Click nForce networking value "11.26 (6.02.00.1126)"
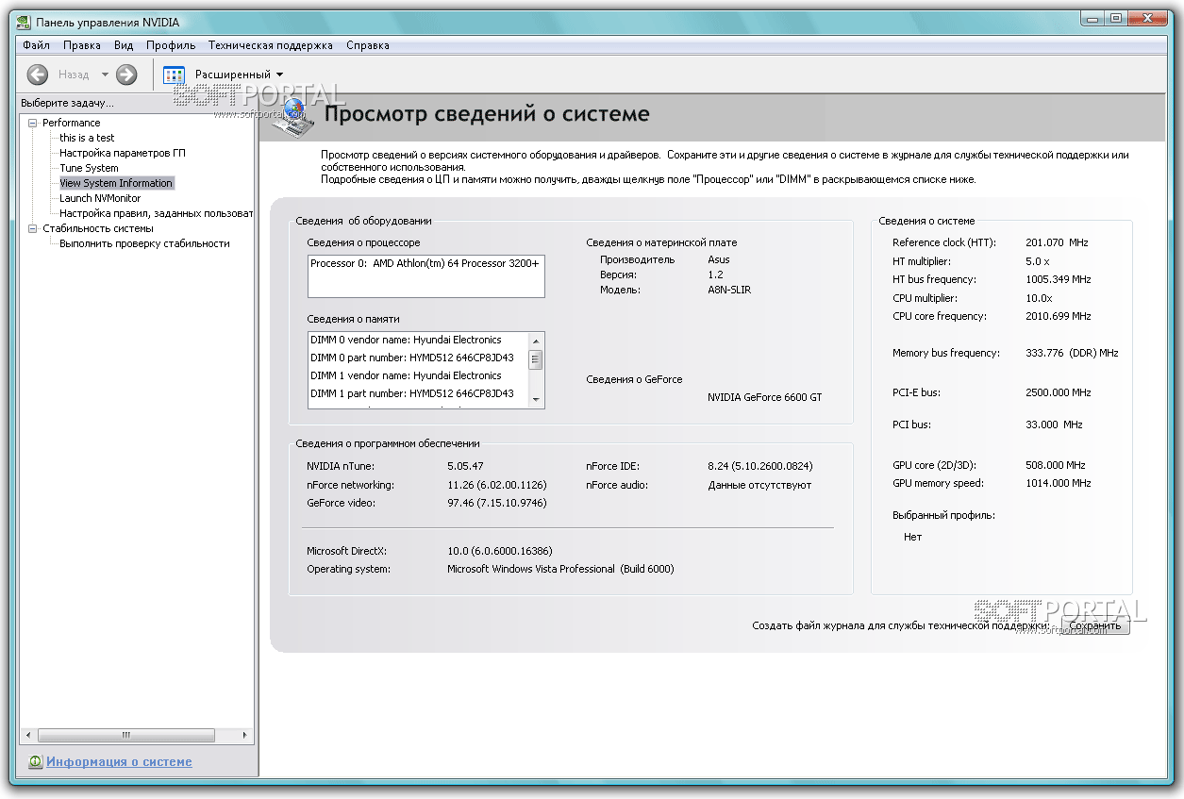 click(497, 485)
